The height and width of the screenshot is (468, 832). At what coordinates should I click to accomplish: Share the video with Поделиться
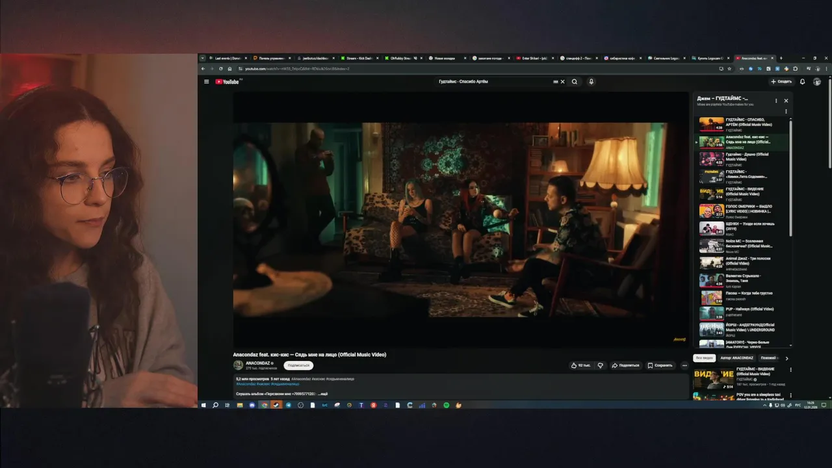click(625, 365)
